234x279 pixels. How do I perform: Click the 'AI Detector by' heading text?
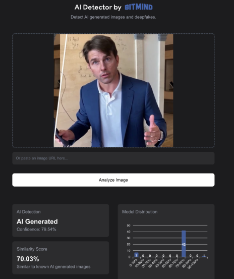coord(98,7)
